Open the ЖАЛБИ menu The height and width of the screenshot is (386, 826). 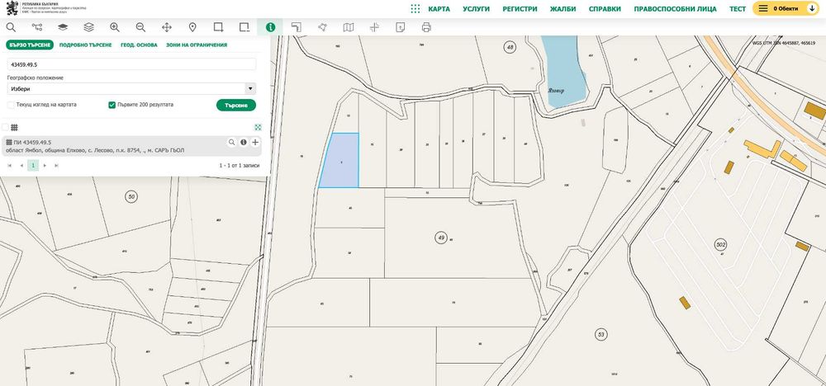coord(563,9)
